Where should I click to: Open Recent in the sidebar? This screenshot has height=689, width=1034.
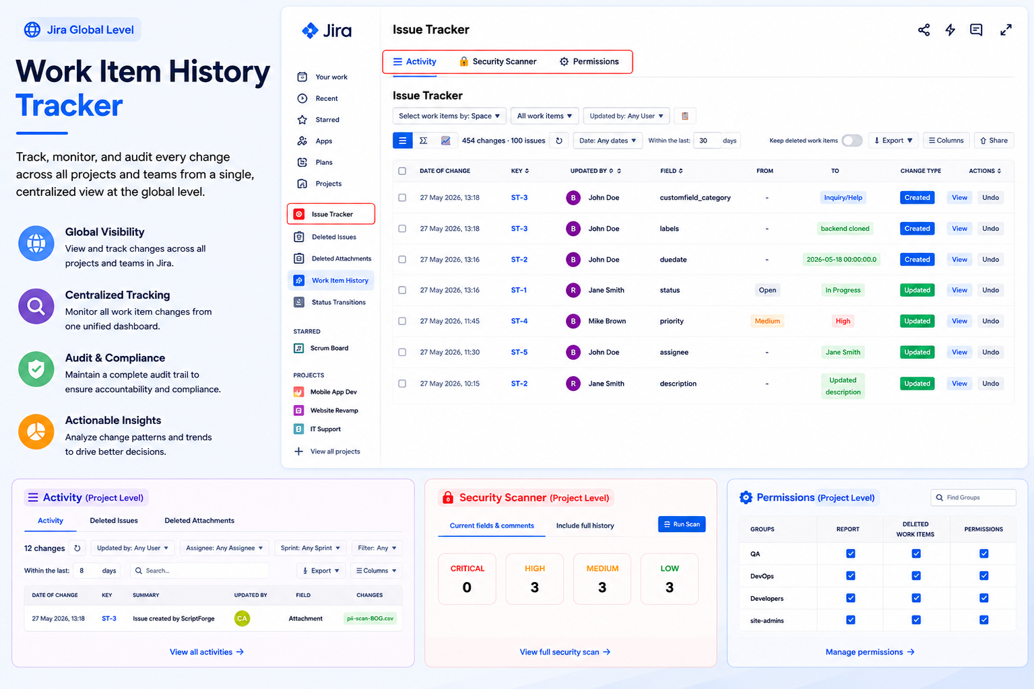pos(326,98)
